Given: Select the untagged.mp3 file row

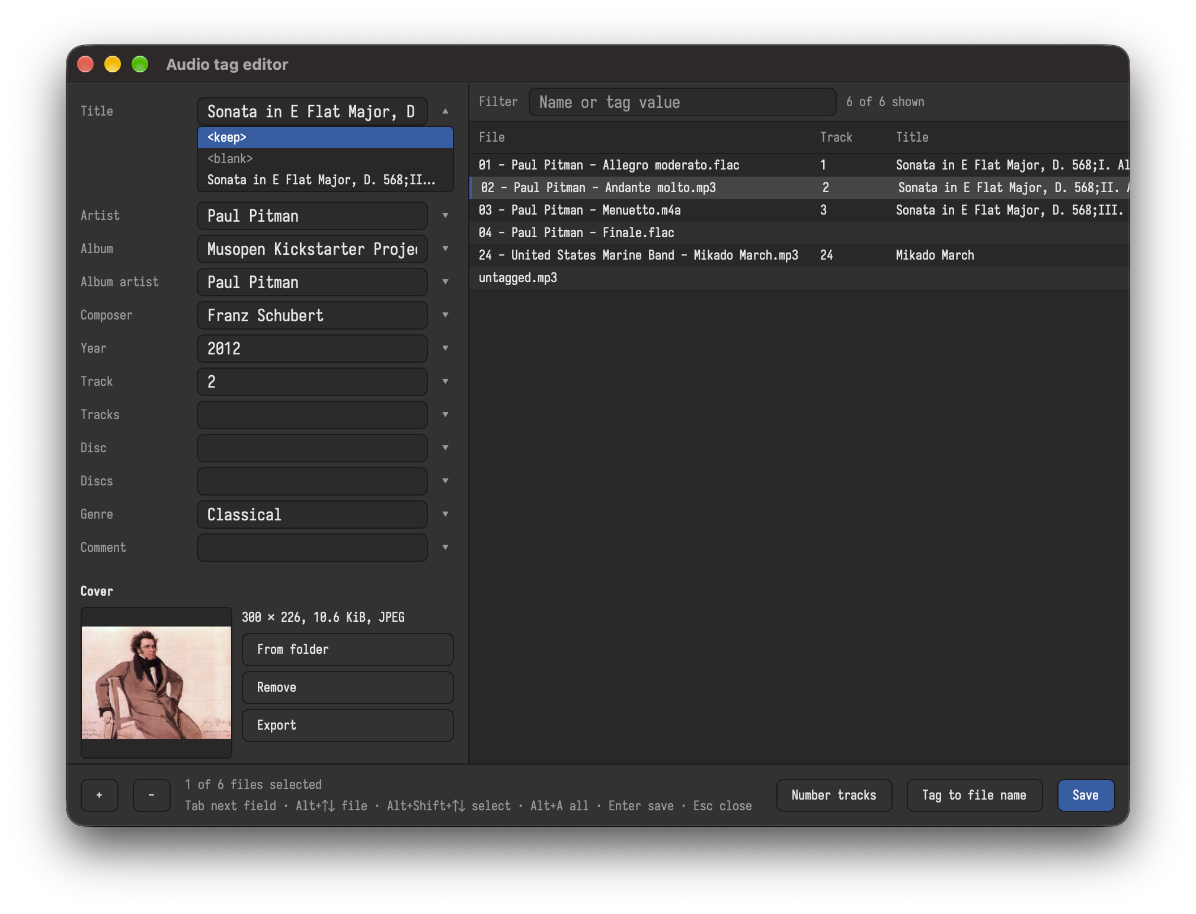Looking at the screenshot, I should click(x=800, y=277).
